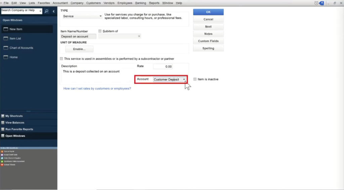The height and width of the screenshot is (190, 344).
Task: Tick the 'Item is inactive' checkbox
Action: 195,79
